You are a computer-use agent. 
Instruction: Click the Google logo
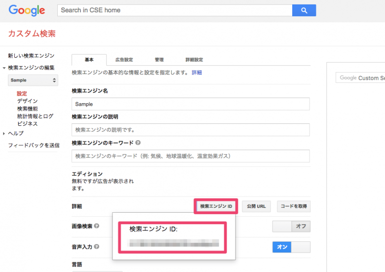tap(27, 10)
